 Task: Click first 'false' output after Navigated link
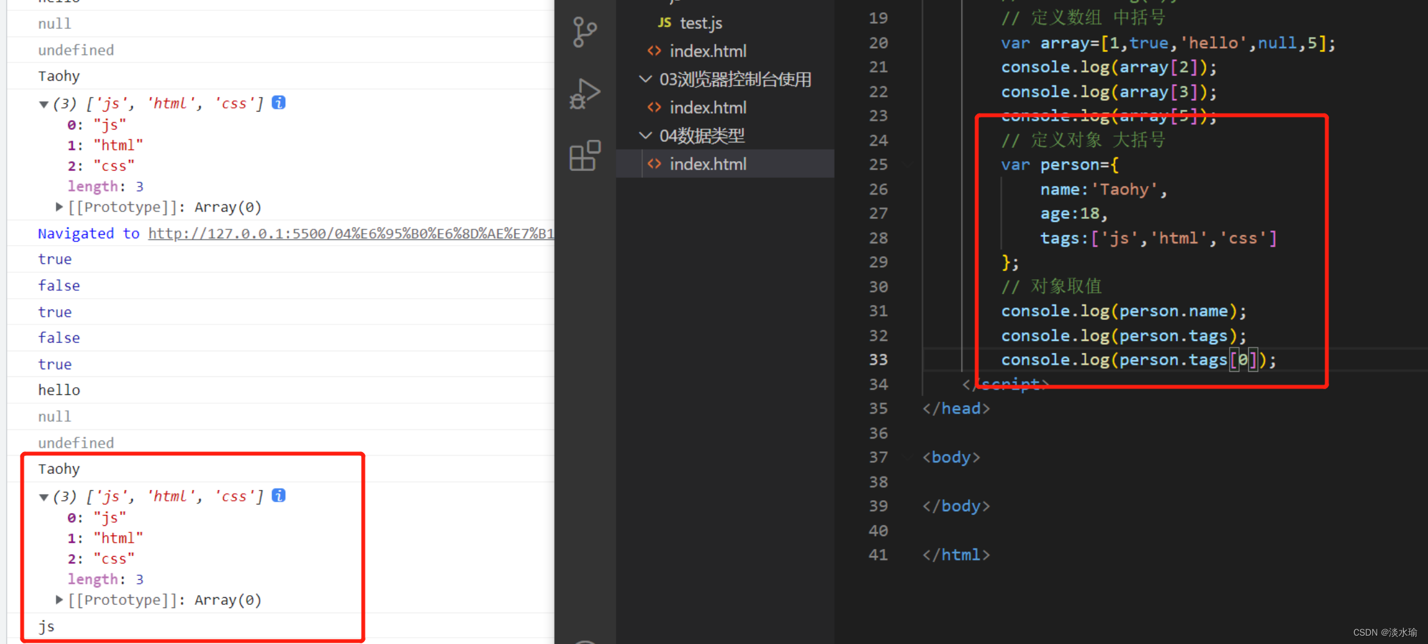click(59, 286)
